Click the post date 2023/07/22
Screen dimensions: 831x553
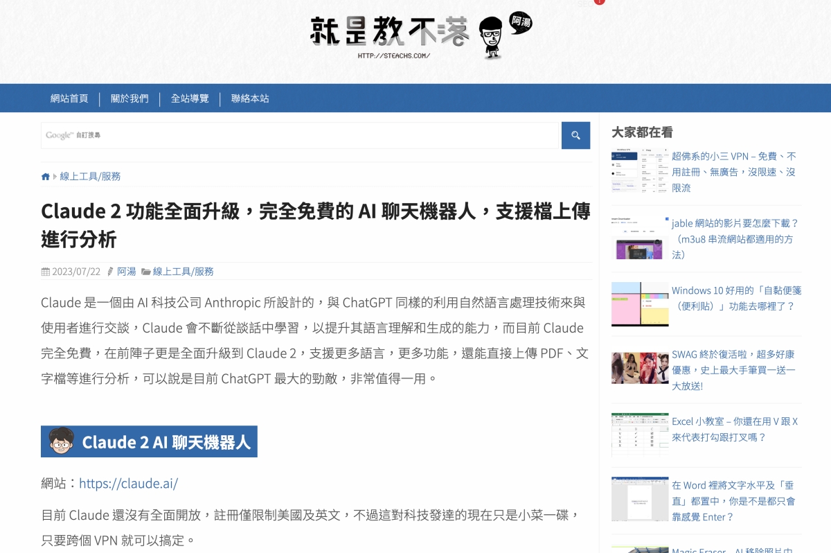(x=76, y=272)
